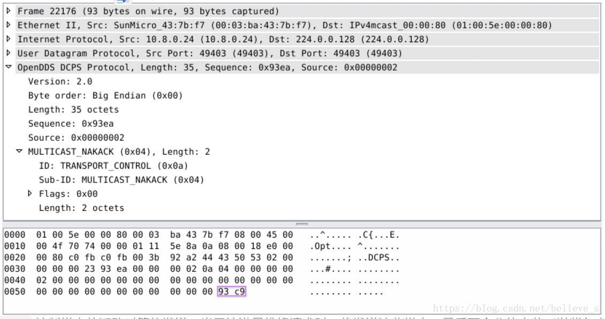605x319 pixels.
Task: Expand the Internet Protocol row
Action: (9, 39)
